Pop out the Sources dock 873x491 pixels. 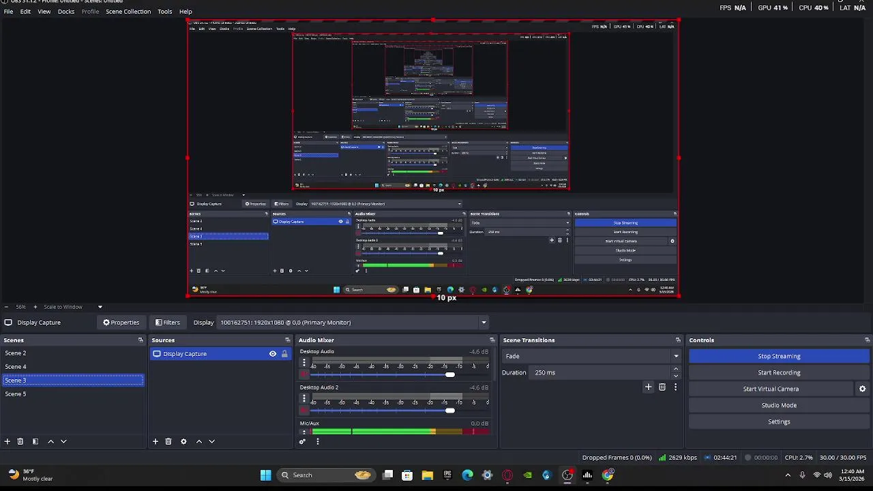[x=288, y=340]
